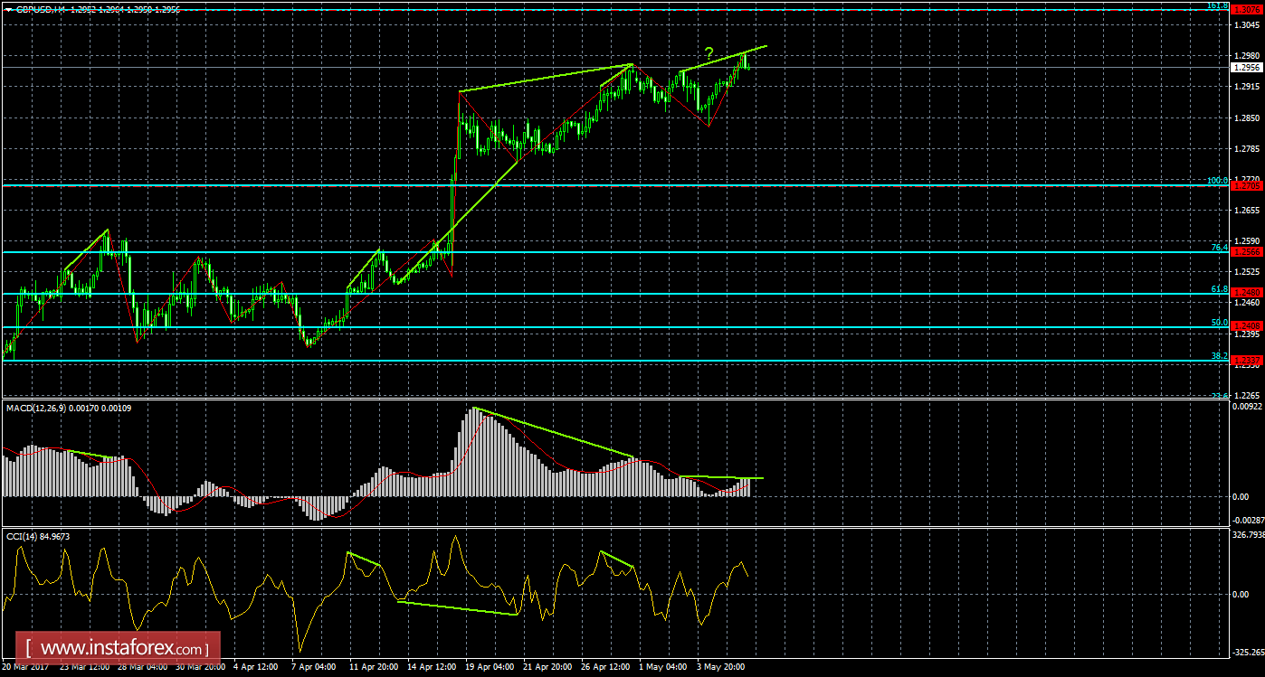Select the question mark annotation on chart
1265x677 pixels.
tap(708, 52)
